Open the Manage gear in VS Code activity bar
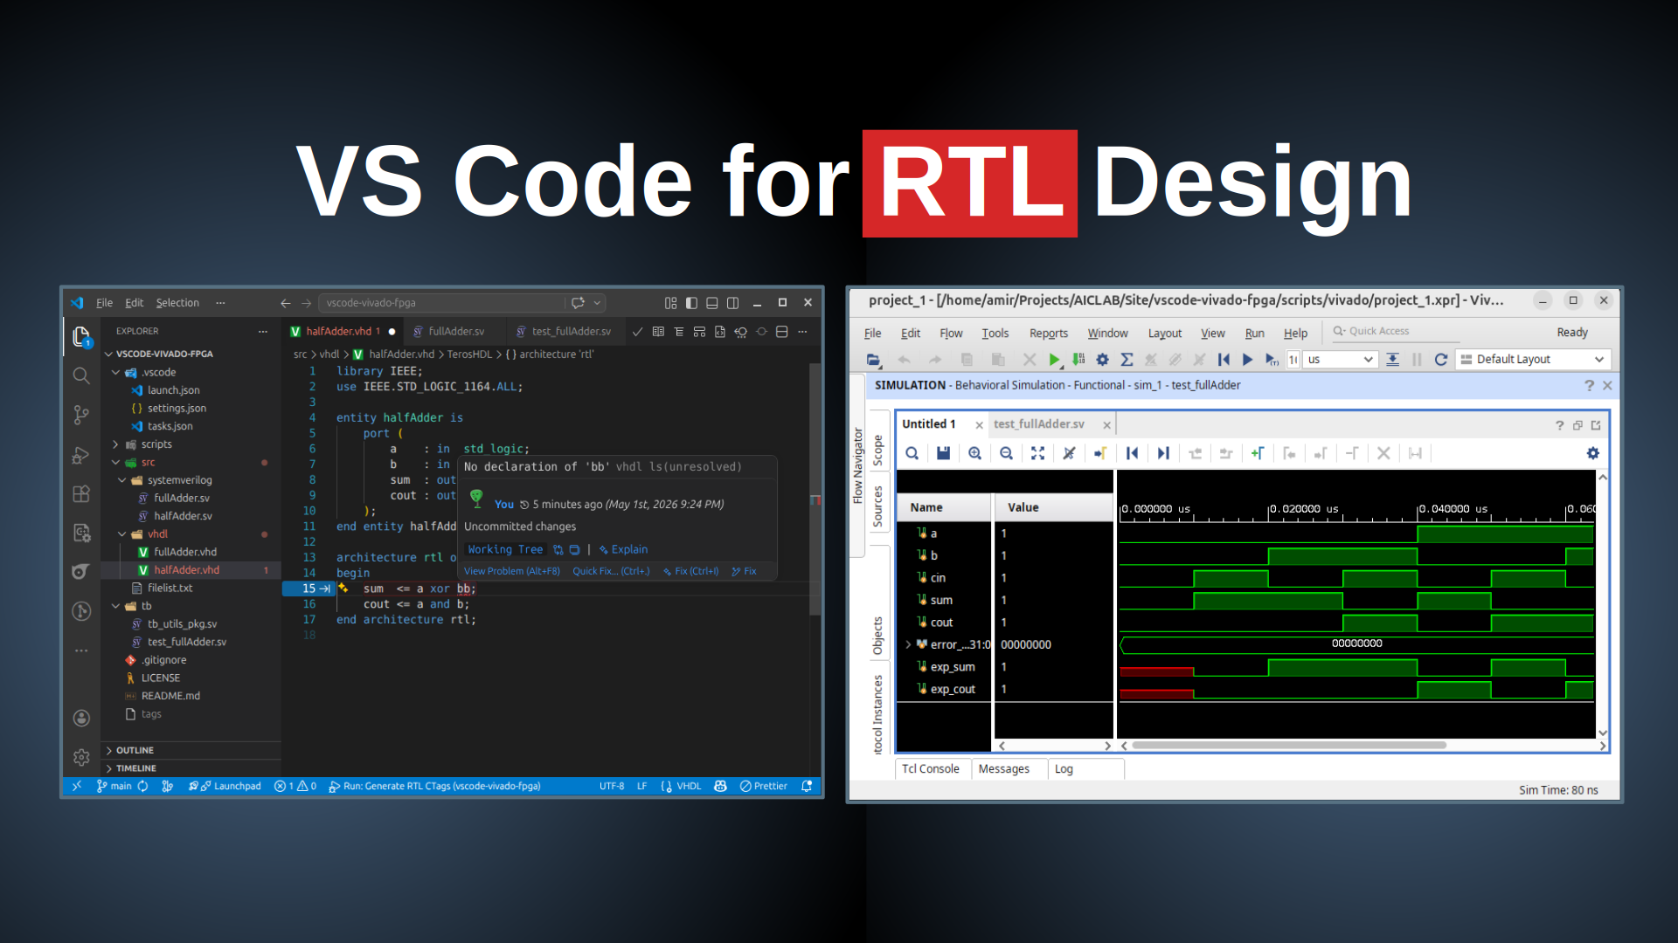 click(x=81, y=757)
